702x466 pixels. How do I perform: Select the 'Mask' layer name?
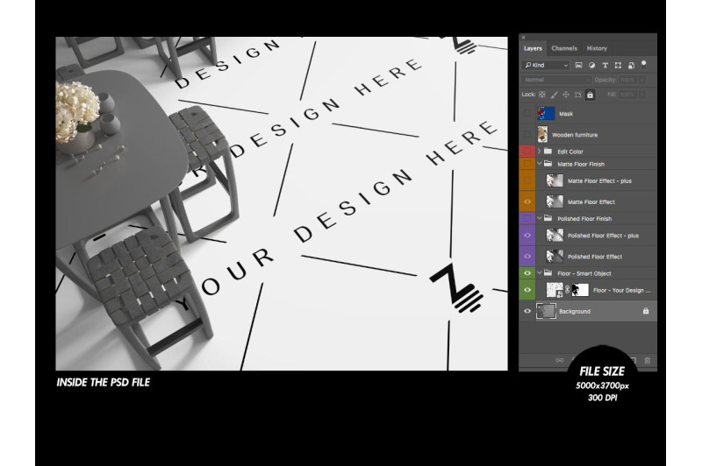[566, 114]
